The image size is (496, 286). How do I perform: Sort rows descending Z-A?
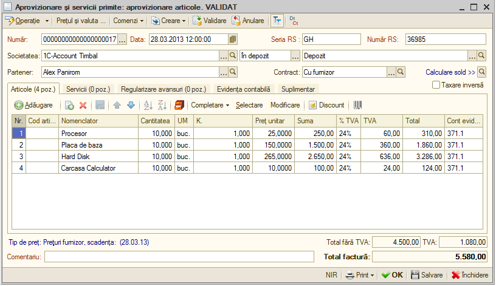(162, 105)
